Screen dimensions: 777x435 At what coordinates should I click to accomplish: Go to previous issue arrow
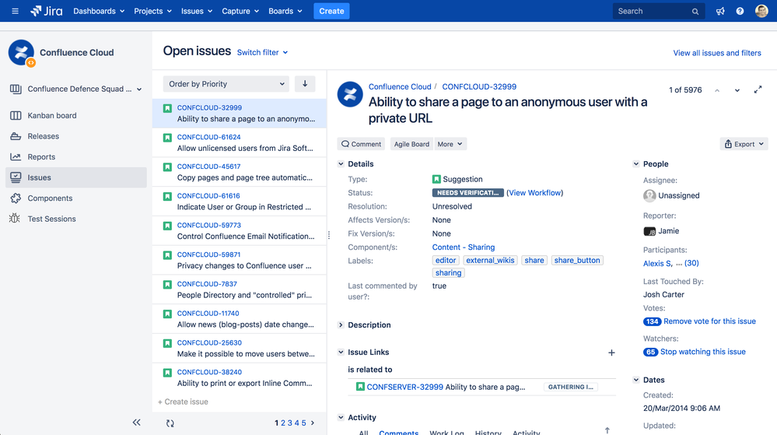pos(717,90)
